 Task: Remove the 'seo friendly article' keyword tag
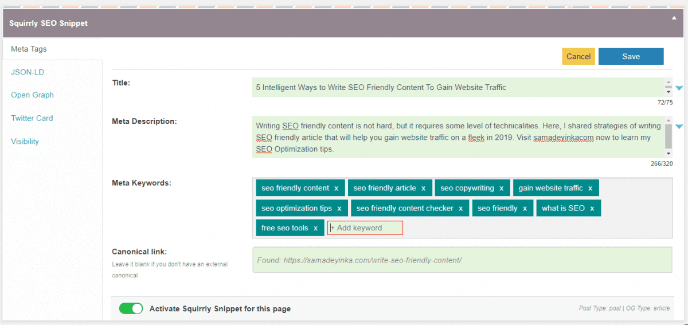tap(424, 188)
